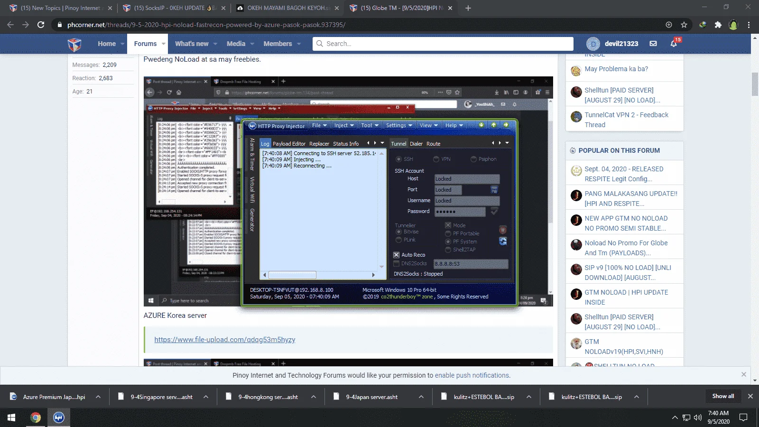The image size is (759, 427).
Task: Click the browser page vertical scrollbar thumb
Action: (755, 84)
